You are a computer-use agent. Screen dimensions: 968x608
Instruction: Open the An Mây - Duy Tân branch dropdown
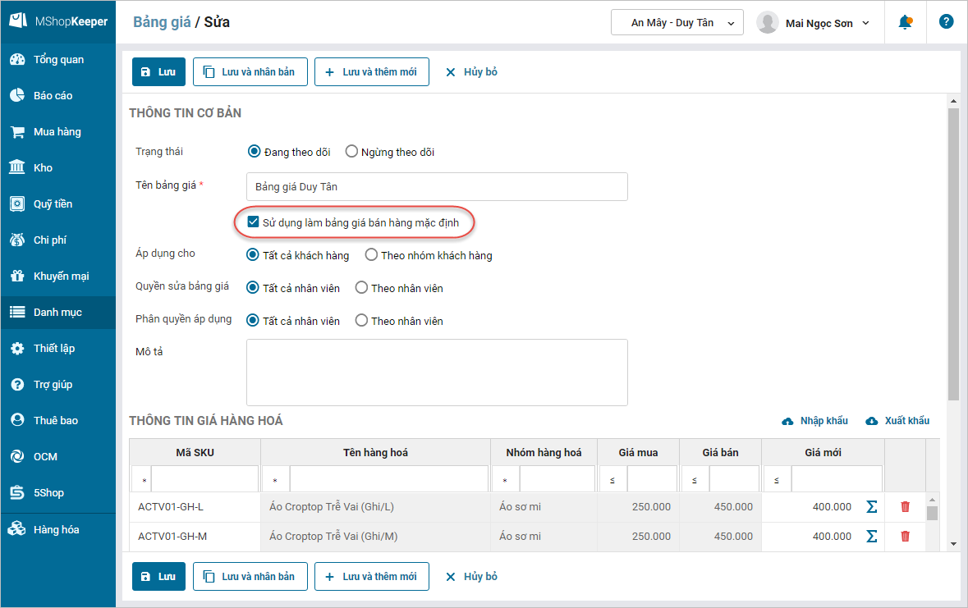click(677, 23)
